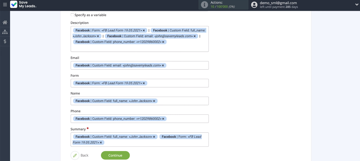360x161 pixels.
Task: Click the Phone field label
Action: tap(75, 111)
